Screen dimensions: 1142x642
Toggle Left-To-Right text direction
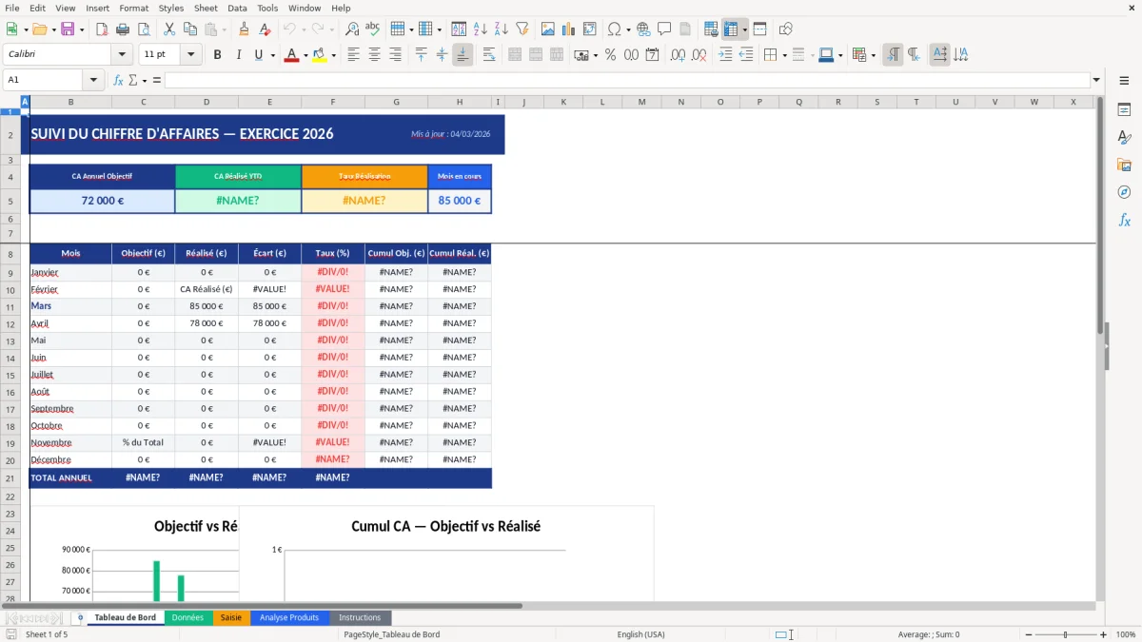point(893,55)
